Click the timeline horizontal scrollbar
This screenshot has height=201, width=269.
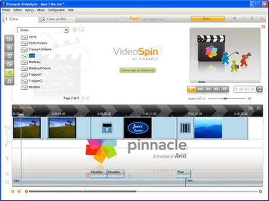coord(82,191)
